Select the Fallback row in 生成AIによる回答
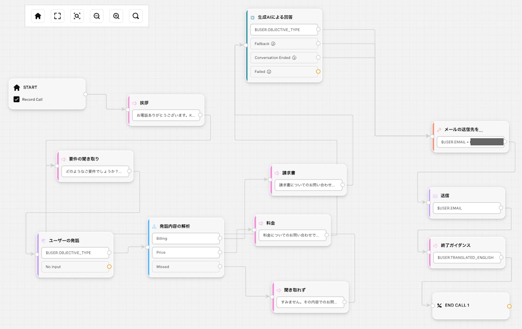The height and width of the screenshot is (329, 522). [284, 43]
